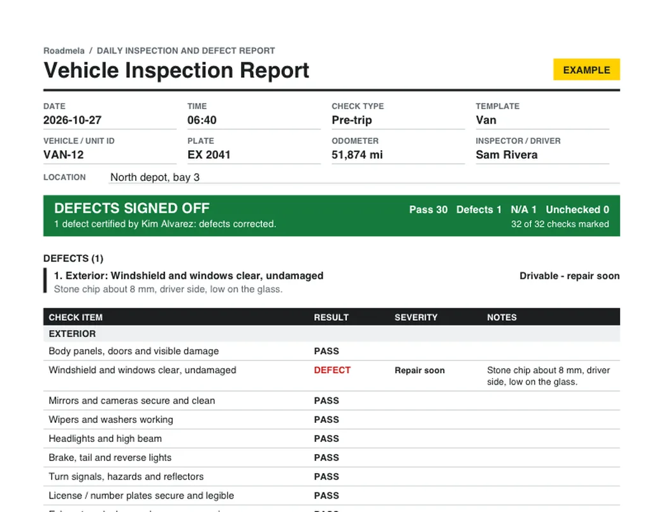
Task: Click Turn signals, hazards and reflectors row
Action: (331, 476)
